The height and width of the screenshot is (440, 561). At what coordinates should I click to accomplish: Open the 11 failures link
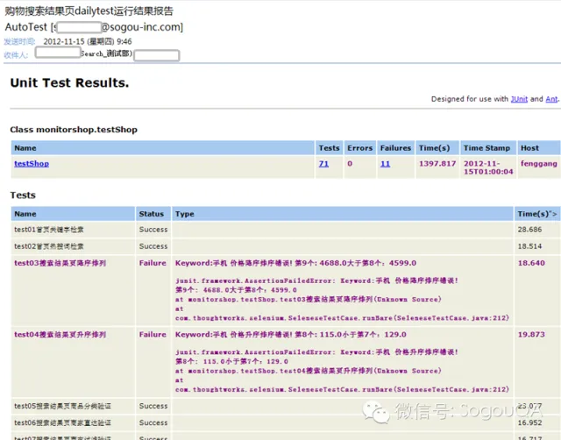[385, 164]
